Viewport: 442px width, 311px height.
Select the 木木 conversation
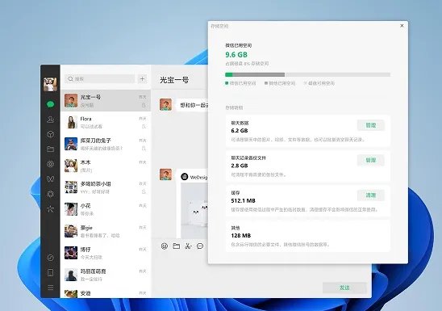tap(106, 166)
